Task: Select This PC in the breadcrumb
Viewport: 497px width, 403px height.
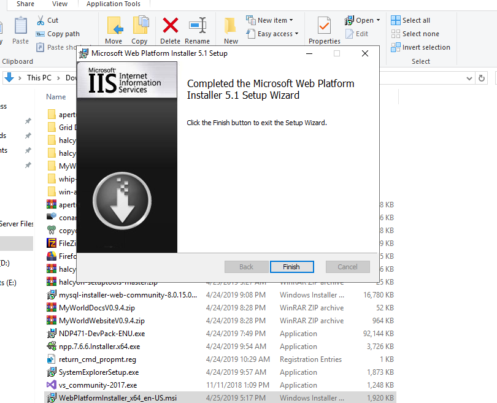Action: (x=39, y=78)
